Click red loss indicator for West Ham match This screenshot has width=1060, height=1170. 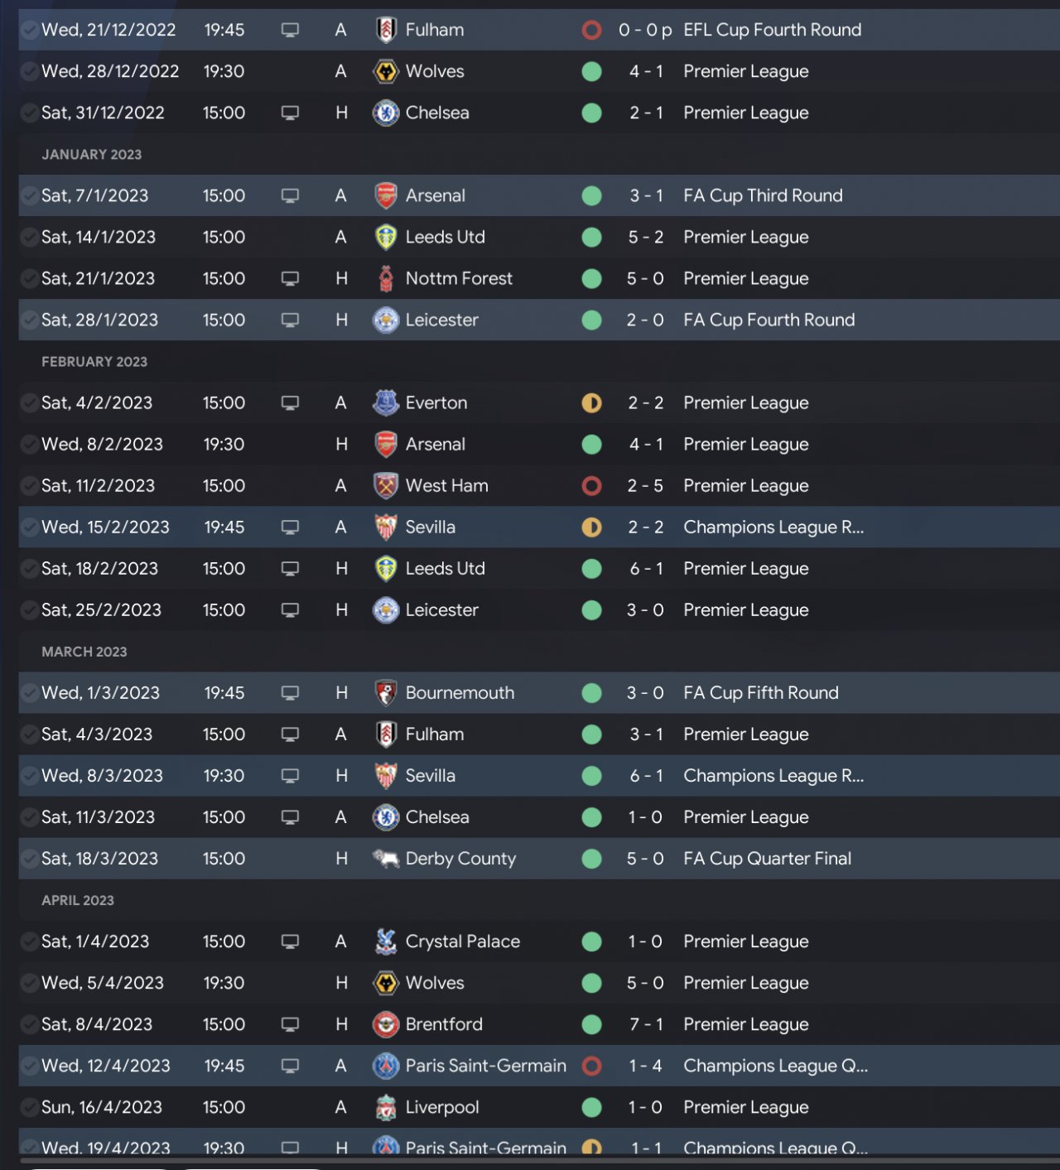point(591,486)
